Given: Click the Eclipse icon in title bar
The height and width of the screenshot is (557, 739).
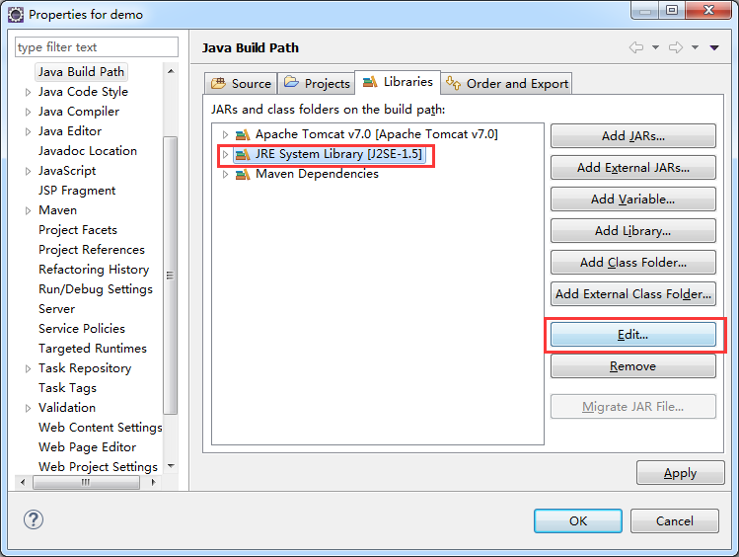Looking at the screenshot, I should click(x=16, y=15).
